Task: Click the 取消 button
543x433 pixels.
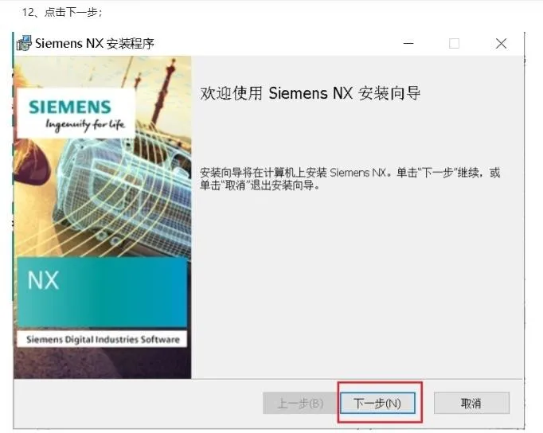Action: pyautogui.click(x=471, y=403)
